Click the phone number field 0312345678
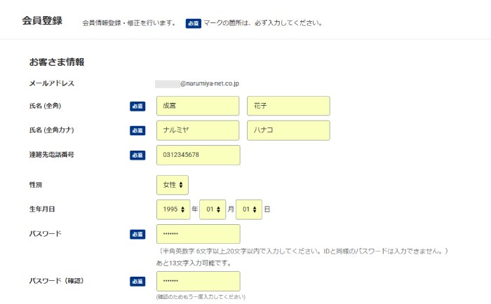Screen dimensions: 491x304 pos(199,155)
